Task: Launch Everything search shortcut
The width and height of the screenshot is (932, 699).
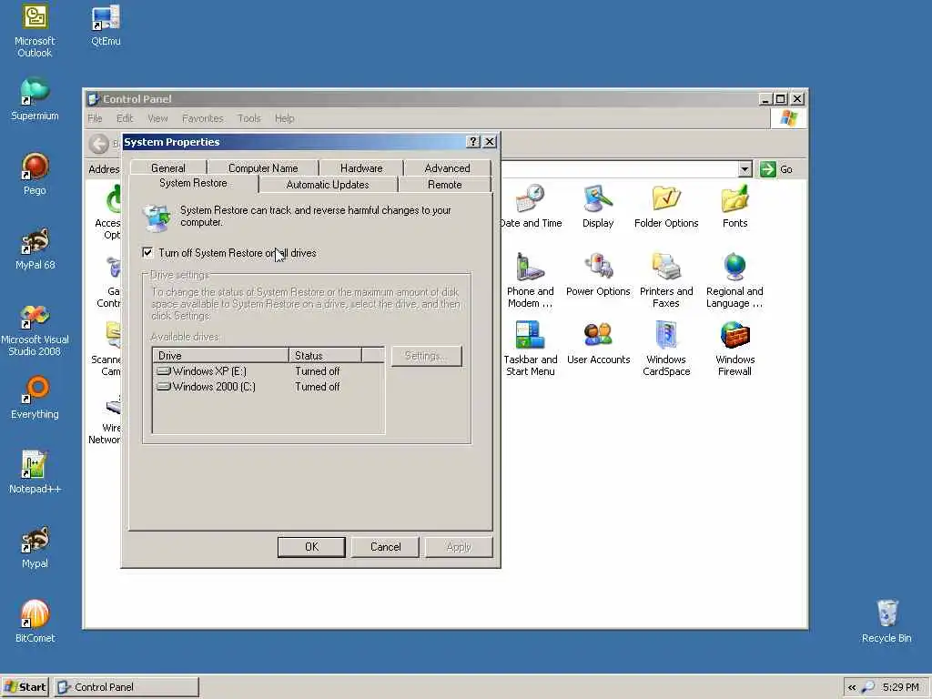Action: [x=35, y=398]
